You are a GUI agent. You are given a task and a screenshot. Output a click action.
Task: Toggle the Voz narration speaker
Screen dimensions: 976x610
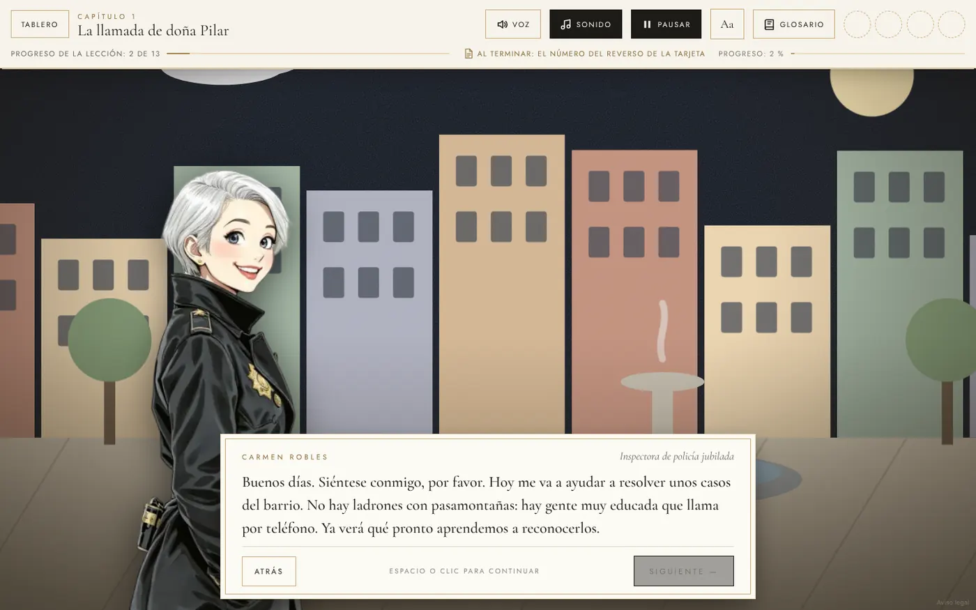tap(513, 24)
